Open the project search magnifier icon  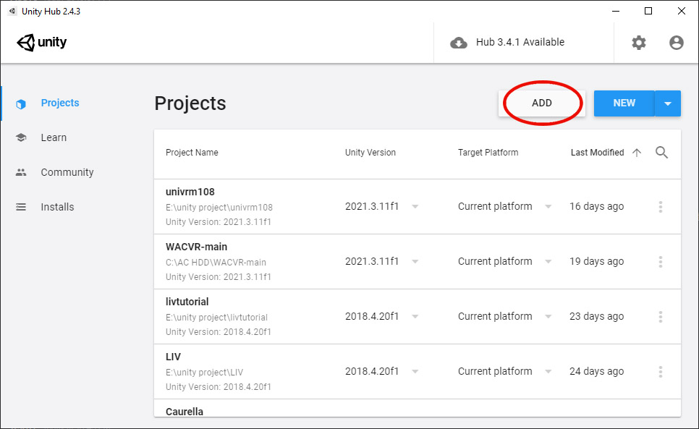coord(661,153)
